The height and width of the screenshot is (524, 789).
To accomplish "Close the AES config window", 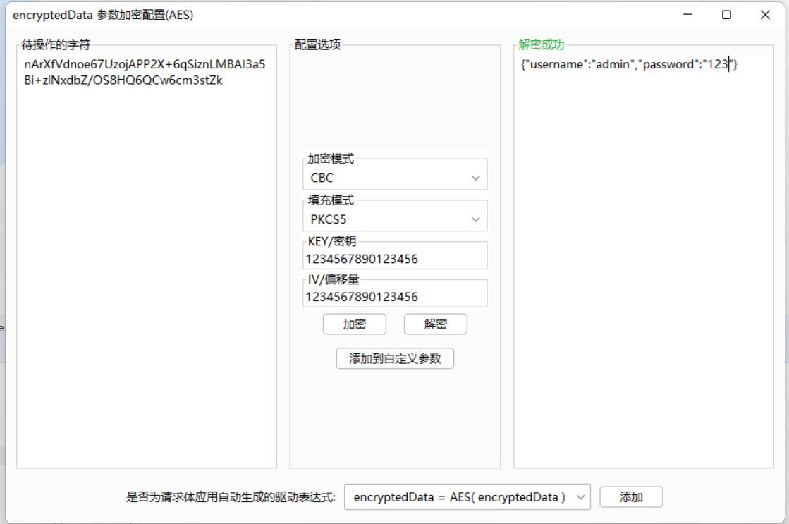I will 765,15.
